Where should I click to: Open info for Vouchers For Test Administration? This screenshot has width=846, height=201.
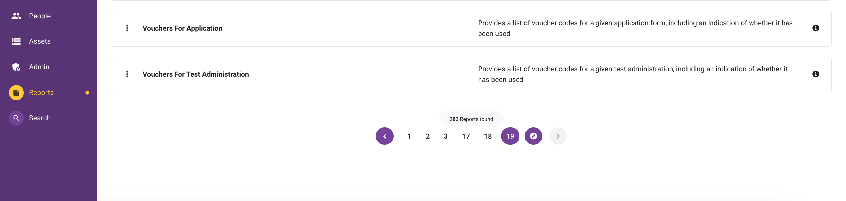pyautogui.click(x=815, y=74)
